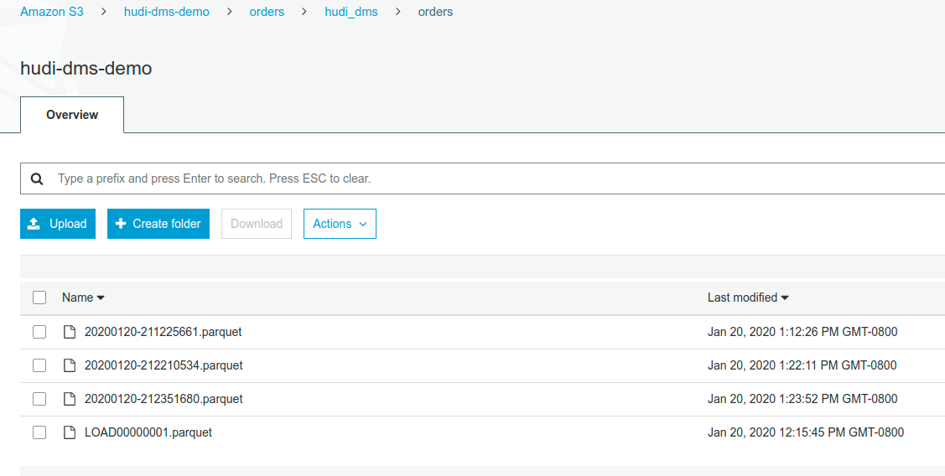This screenshot has height=476, width=945.
Task: Switch to the Overview tab
Action: 72,115
